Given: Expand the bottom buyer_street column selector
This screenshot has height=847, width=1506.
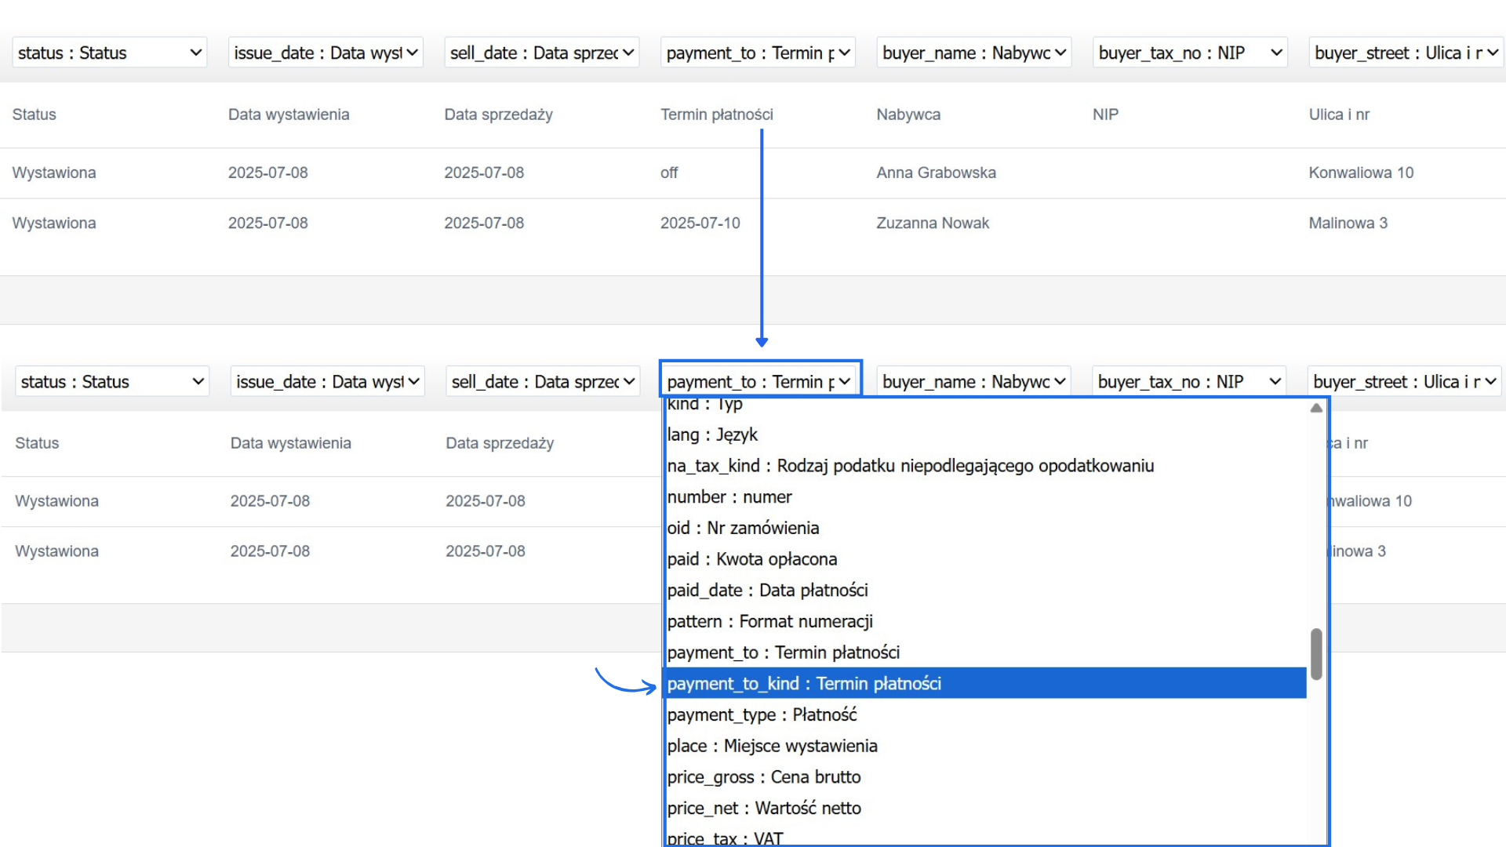Looking at the screenshot, I should tap(1405, 382).
